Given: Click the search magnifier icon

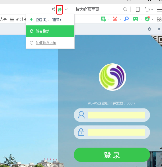Looking at the screenshot, I should (x=125, y=9).
